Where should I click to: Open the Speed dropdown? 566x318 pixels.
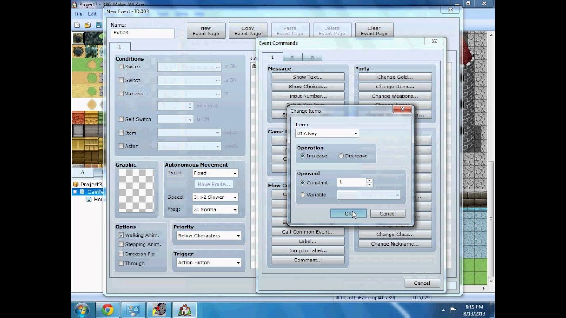tap(215, 197)
